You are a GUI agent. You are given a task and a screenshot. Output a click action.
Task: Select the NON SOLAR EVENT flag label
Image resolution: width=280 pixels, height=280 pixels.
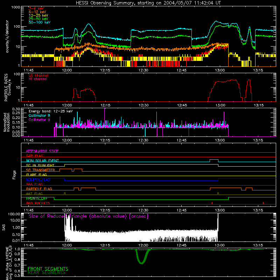(42, 161)
